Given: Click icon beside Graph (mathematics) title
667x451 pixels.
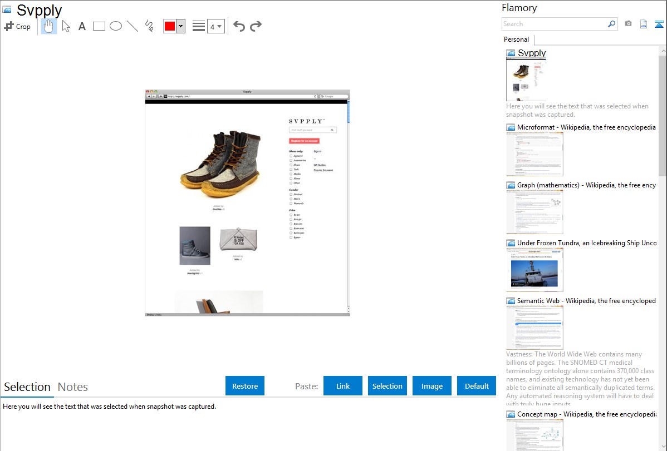Looking at the screenshot, I should (x=511, y=185).
